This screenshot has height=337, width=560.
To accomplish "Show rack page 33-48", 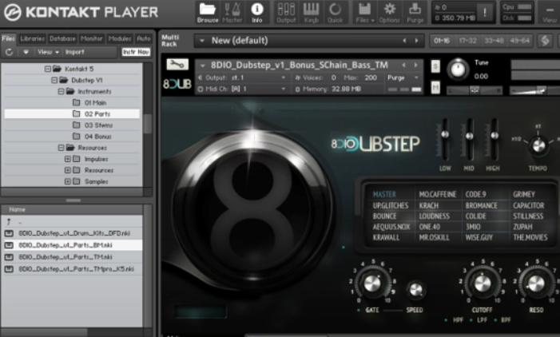I will 494,41.
